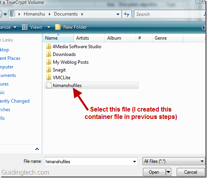Sort by the Album column header

pyautogui.click(x=120, y=38)
